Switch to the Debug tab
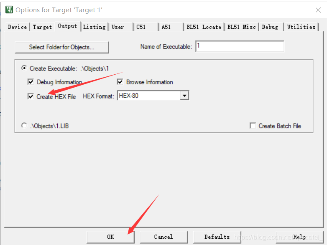 [x=271, y=27]
